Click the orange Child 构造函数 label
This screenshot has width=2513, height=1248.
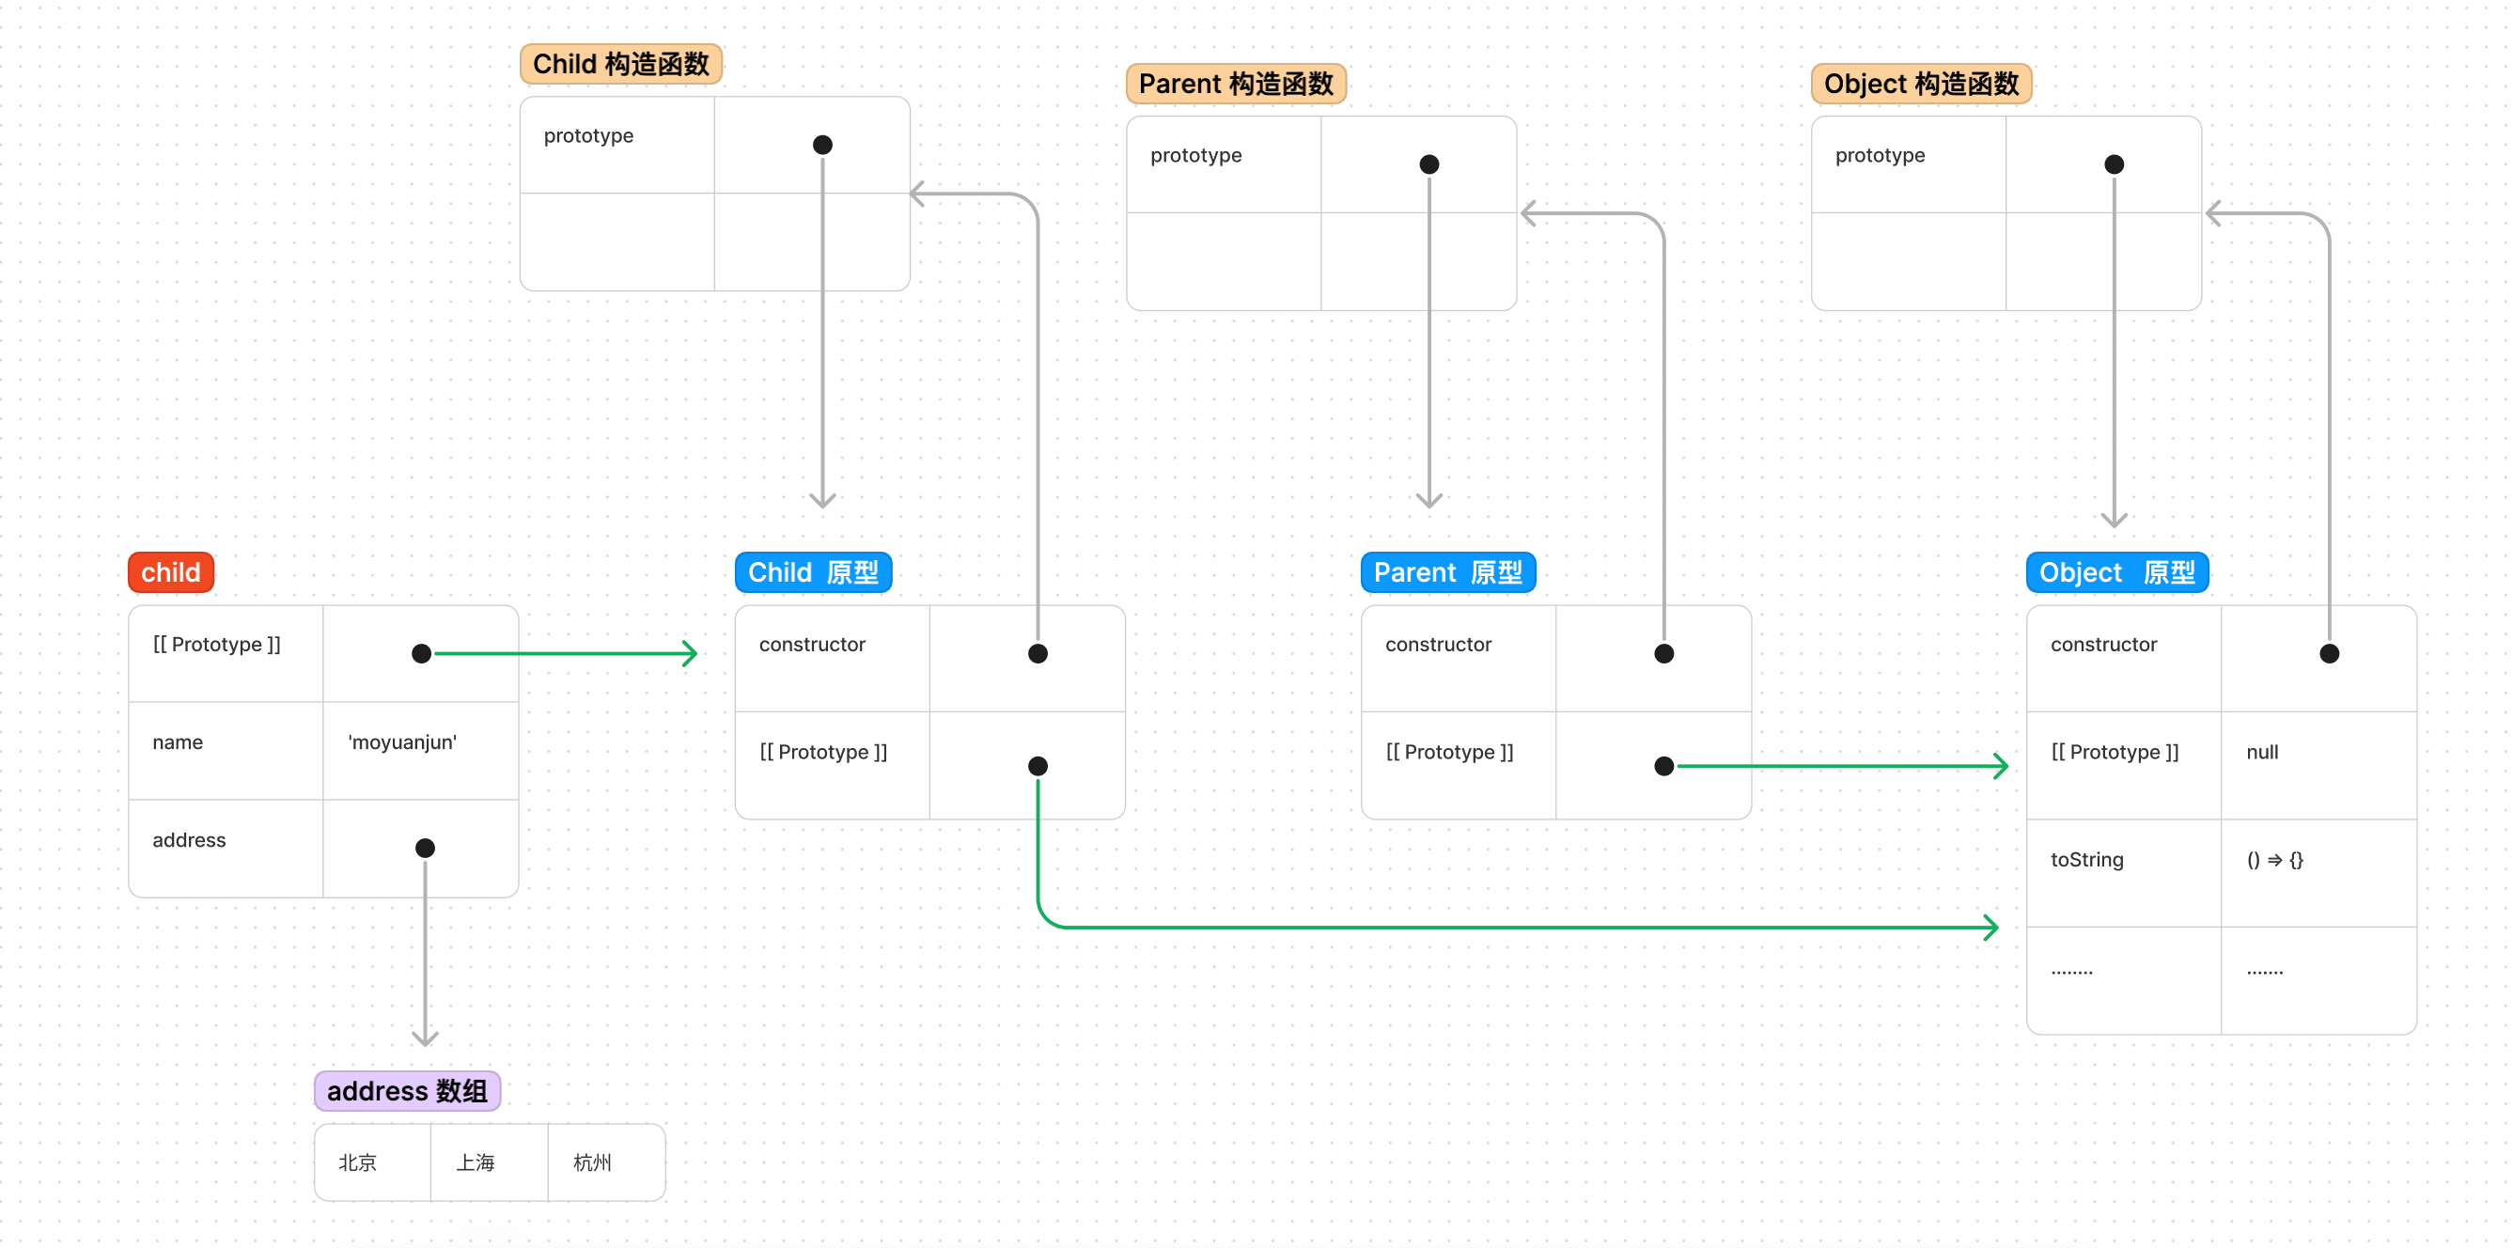620,65
